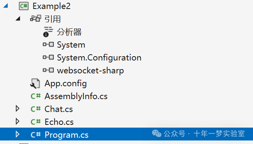Collapse the Example2 project node
The width and height of the screenshot is (253, 144).
click(x=6, y=6)
